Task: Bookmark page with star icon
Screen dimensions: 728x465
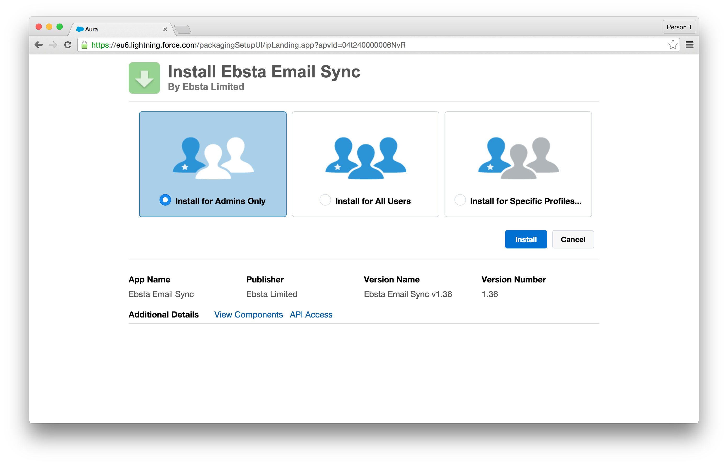Action: (673, 45)
